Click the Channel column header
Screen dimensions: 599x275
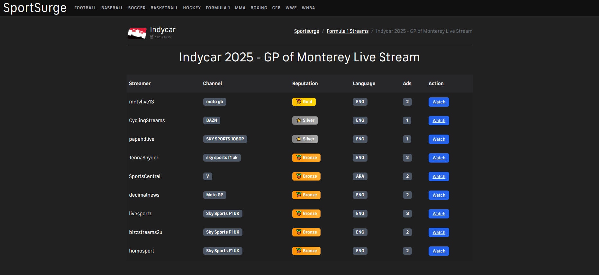(213, 84)
